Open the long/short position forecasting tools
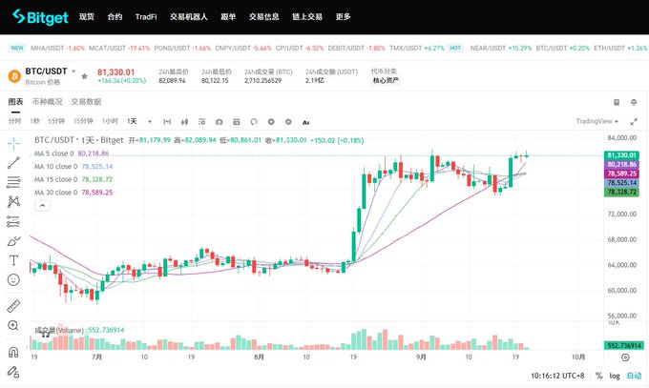This screenshot has width=649, height=388. pyautogui.click(x=13, y=222)
